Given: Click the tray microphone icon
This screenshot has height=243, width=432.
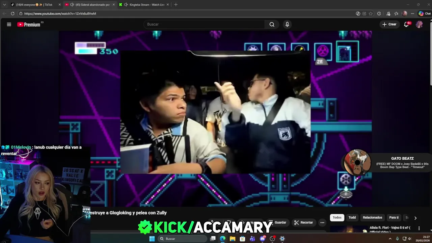Looking at the screenshot, I should click(397, 239).
